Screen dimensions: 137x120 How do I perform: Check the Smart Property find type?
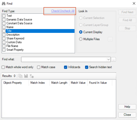coord(4,50)
